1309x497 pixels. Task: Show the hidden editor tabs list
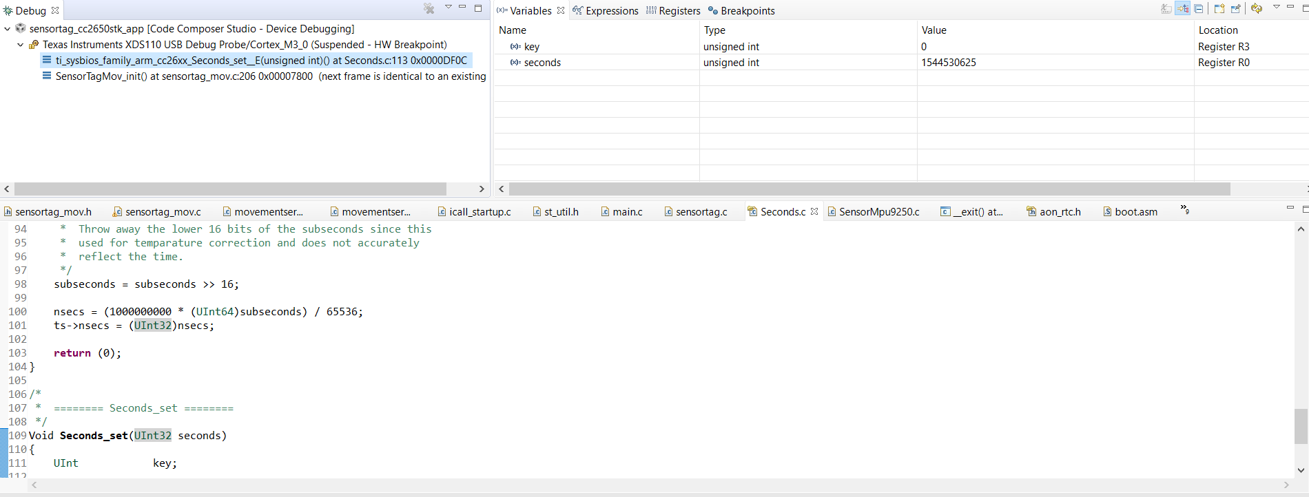click(1185, 209)
